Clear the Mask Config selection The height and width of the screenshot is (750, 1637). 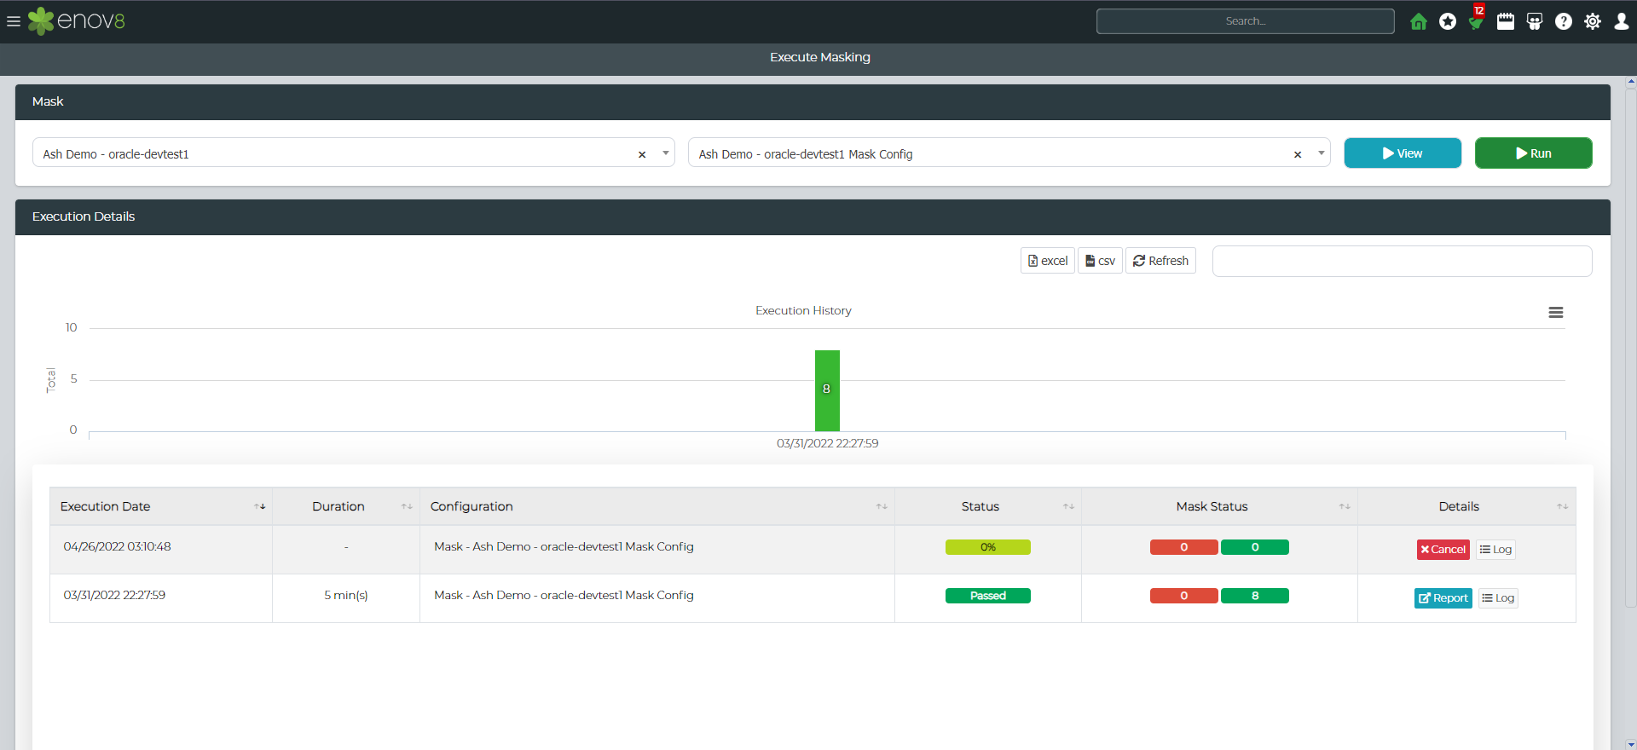tap(1298, 154)
